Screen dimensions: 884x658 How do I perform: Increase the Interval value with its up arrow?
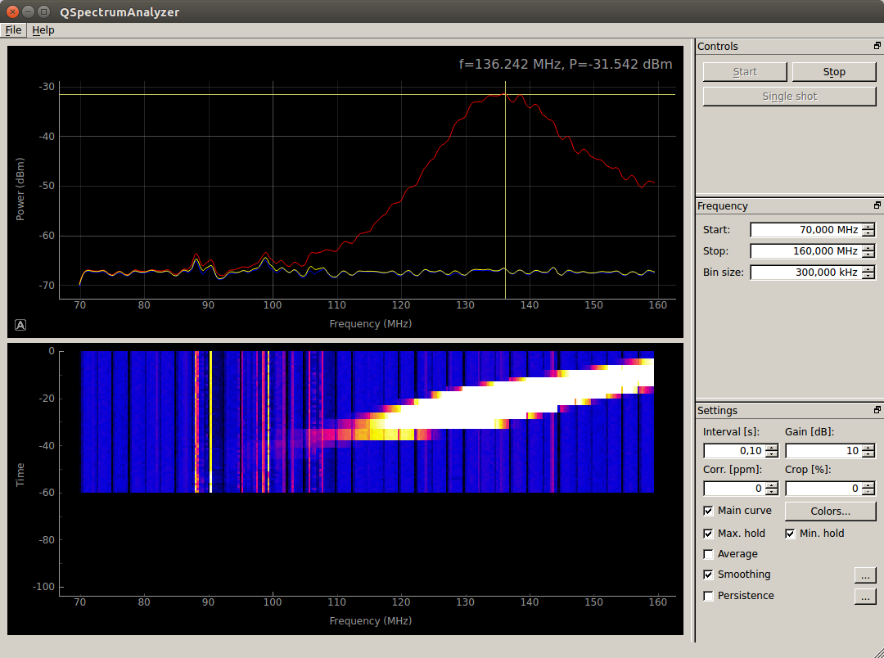tap(772, 447)
